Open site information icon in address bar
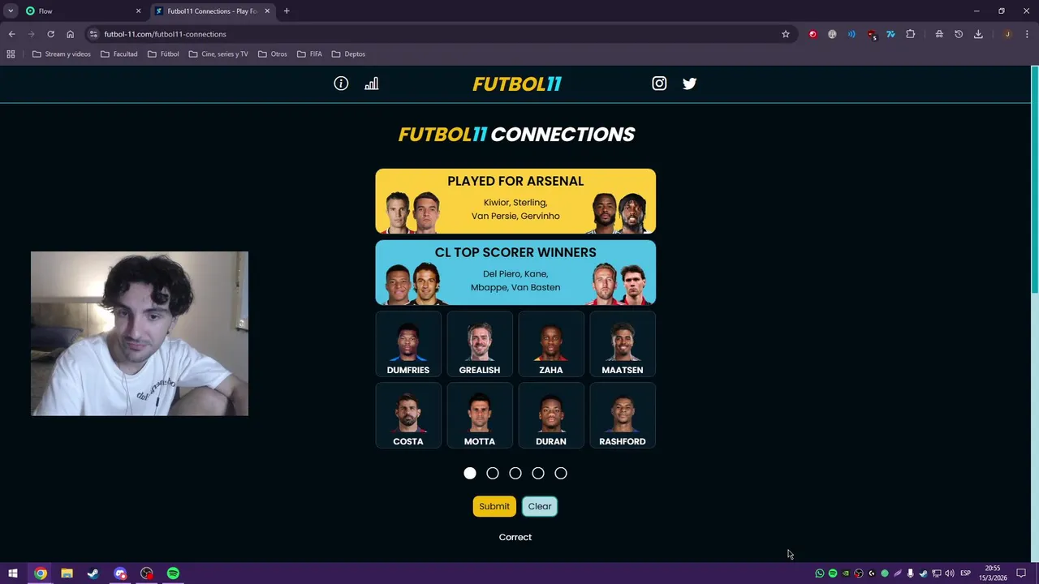The width and height of the screenshot is (1039, 584). pyautogui.click(x=93, y=34)
